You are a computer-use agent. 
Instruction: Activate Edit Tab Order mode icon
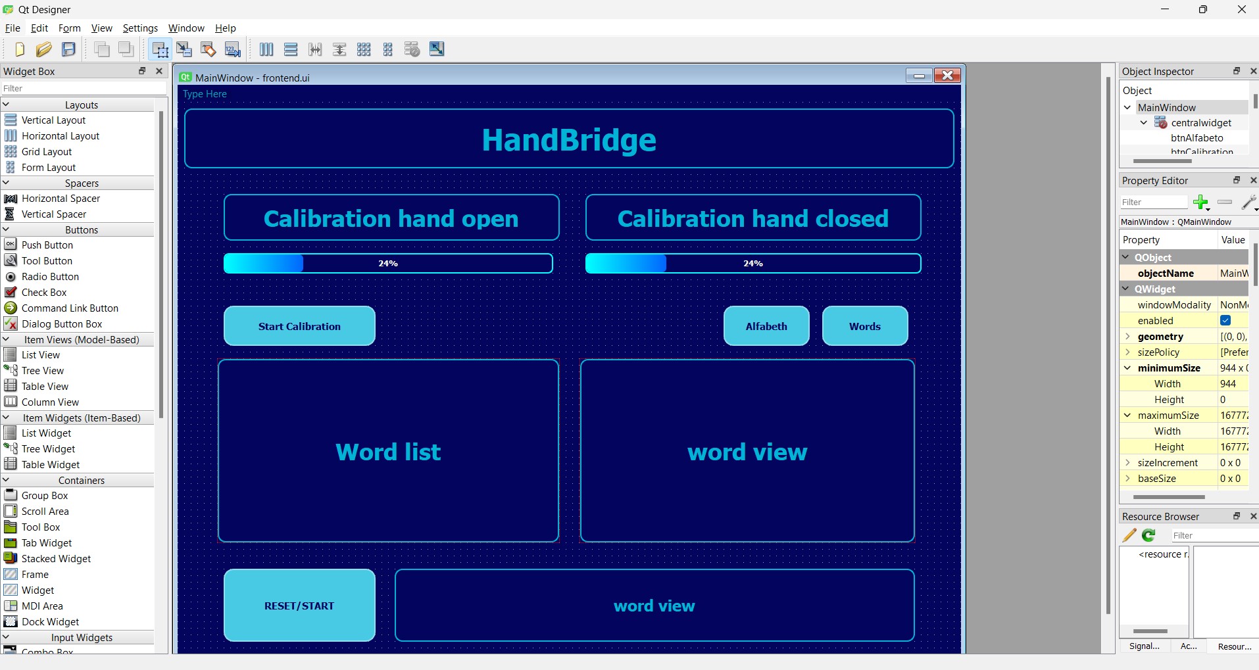233,49
